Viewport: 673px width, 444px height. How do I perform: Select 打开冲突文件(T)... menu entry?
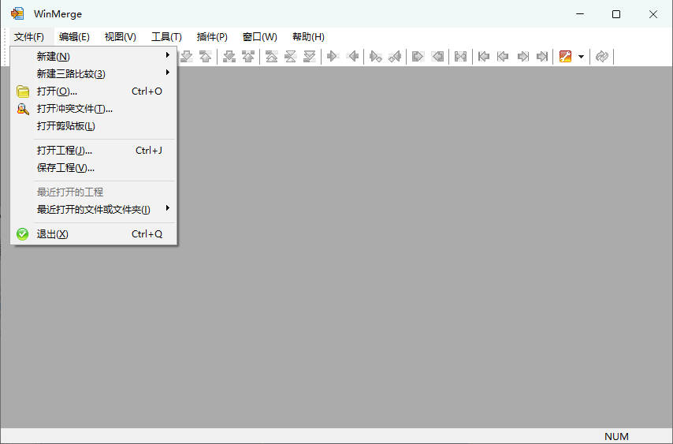pyautogui.click(x=94, y=109)
